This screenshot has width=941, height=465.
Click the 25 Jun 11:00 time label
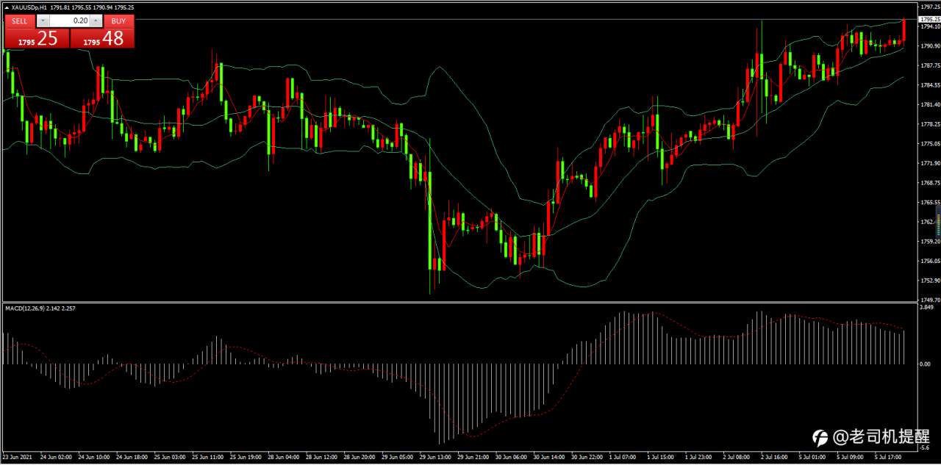click(x=207, y=457)
